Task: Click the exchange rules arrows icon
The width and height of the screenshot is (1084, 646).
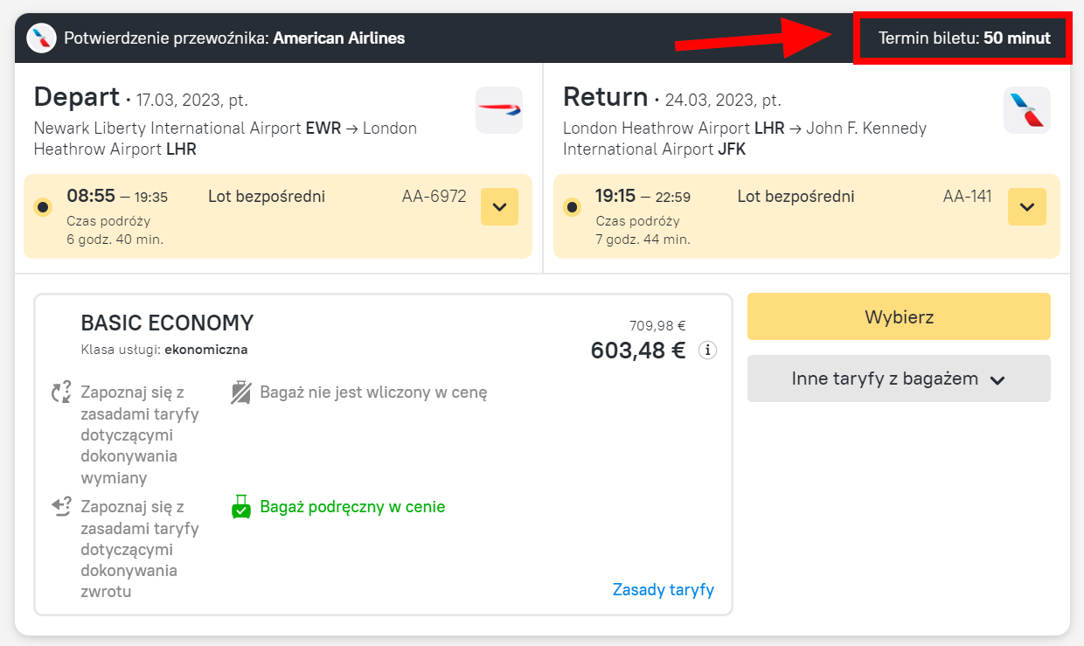Action: 61,392
